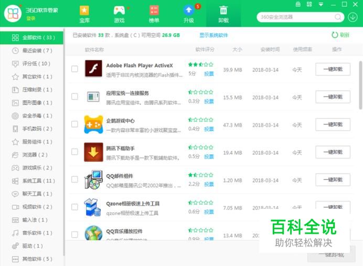This screenshot has height=266, width=363.
Task: Open the 榜单 rankings tab
Action: tap(154, 14)
